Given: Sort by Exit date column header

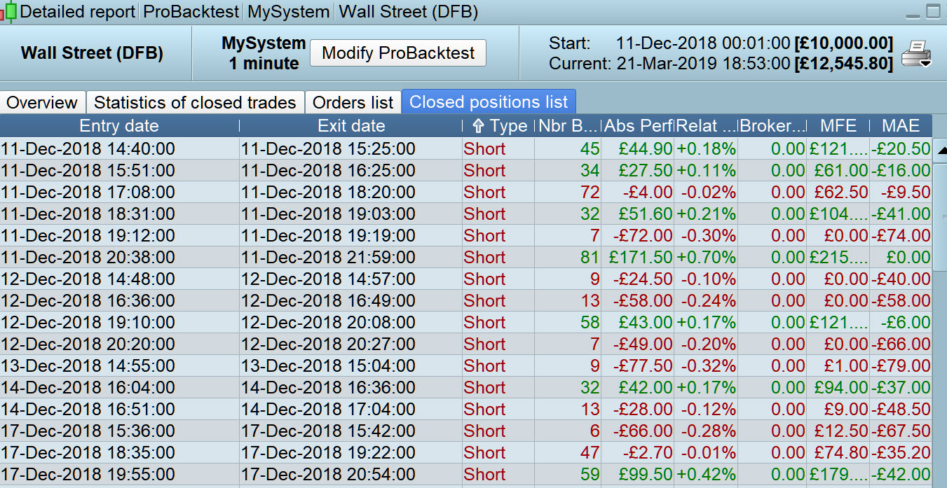Looking at the screenshot, I should point(351,126).
